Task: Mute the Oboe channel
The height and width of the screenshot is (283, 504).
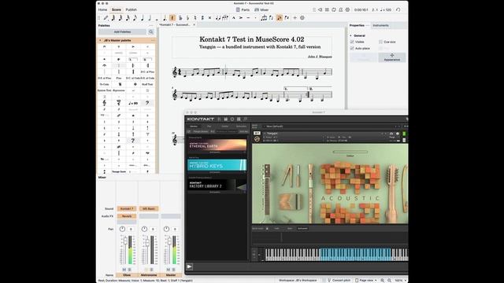Action: point(124,270)
